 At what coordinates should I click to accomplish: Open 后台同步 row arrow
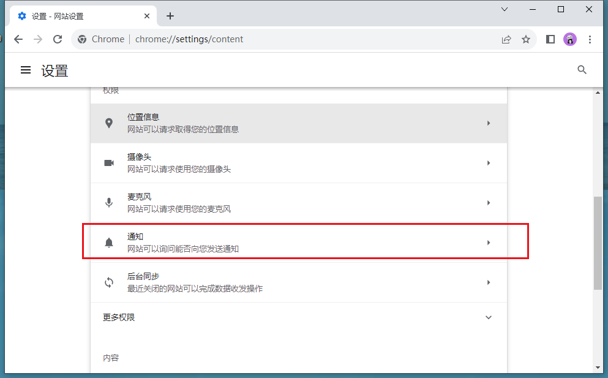click(x=489, y=282)
